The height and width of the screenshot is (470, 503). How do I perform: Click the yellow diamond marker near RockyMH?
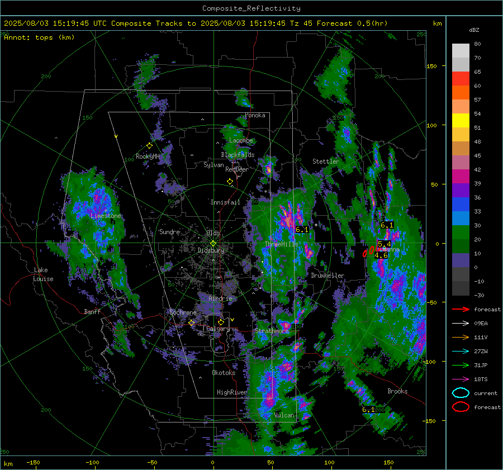click(x=149, y=146)
